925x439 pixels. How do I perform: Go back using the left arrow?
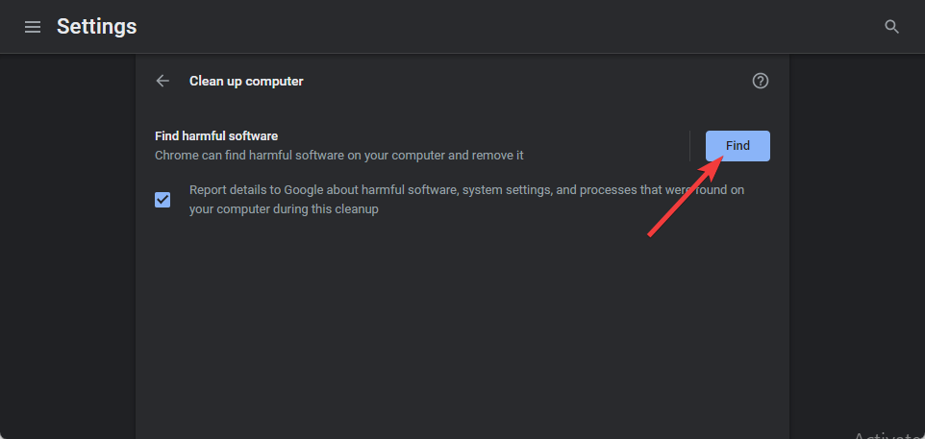162,81
